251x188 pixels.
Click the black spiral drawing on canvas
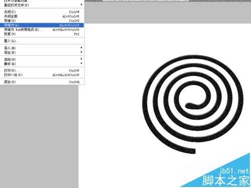coord(192,104)
